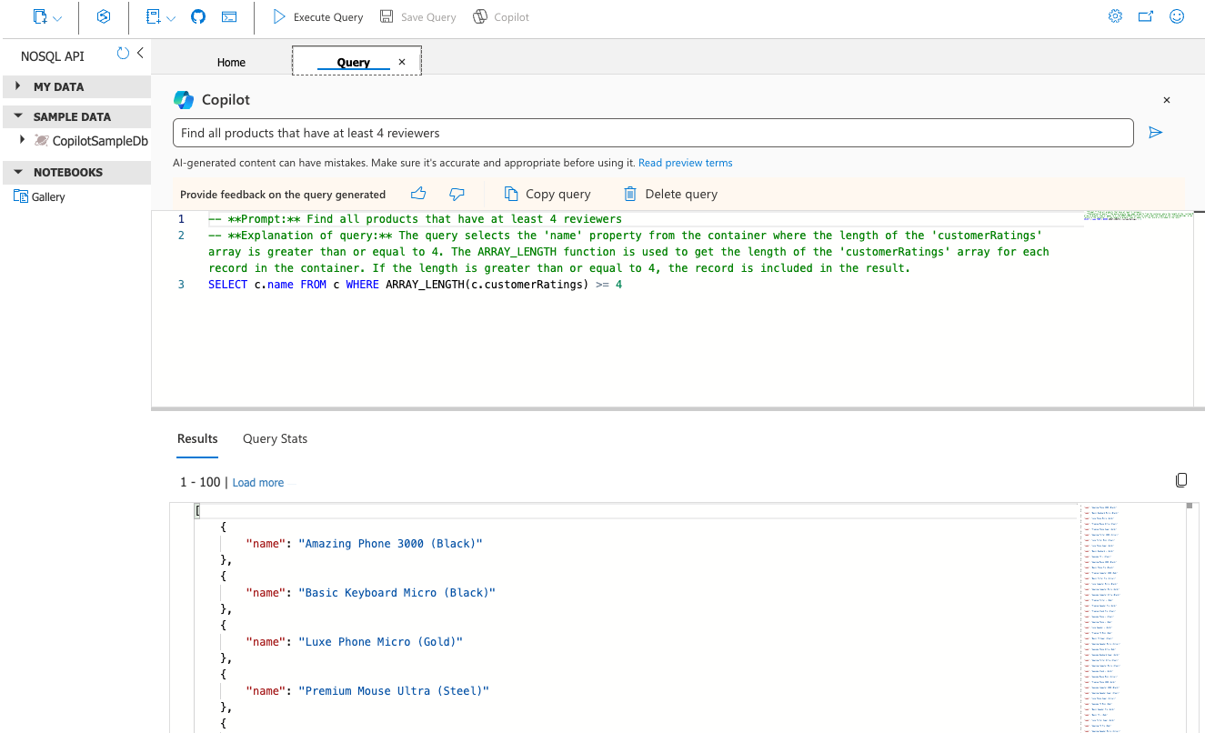The height and width of the screenshot is (733, 1205).
Task: Click the New Container icon
Action: (39, 16)
